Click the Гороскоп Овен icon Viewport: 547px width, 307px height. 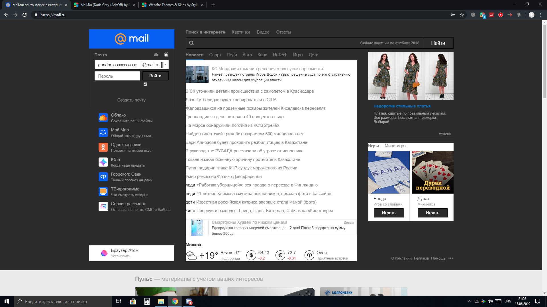pos(103,177)
